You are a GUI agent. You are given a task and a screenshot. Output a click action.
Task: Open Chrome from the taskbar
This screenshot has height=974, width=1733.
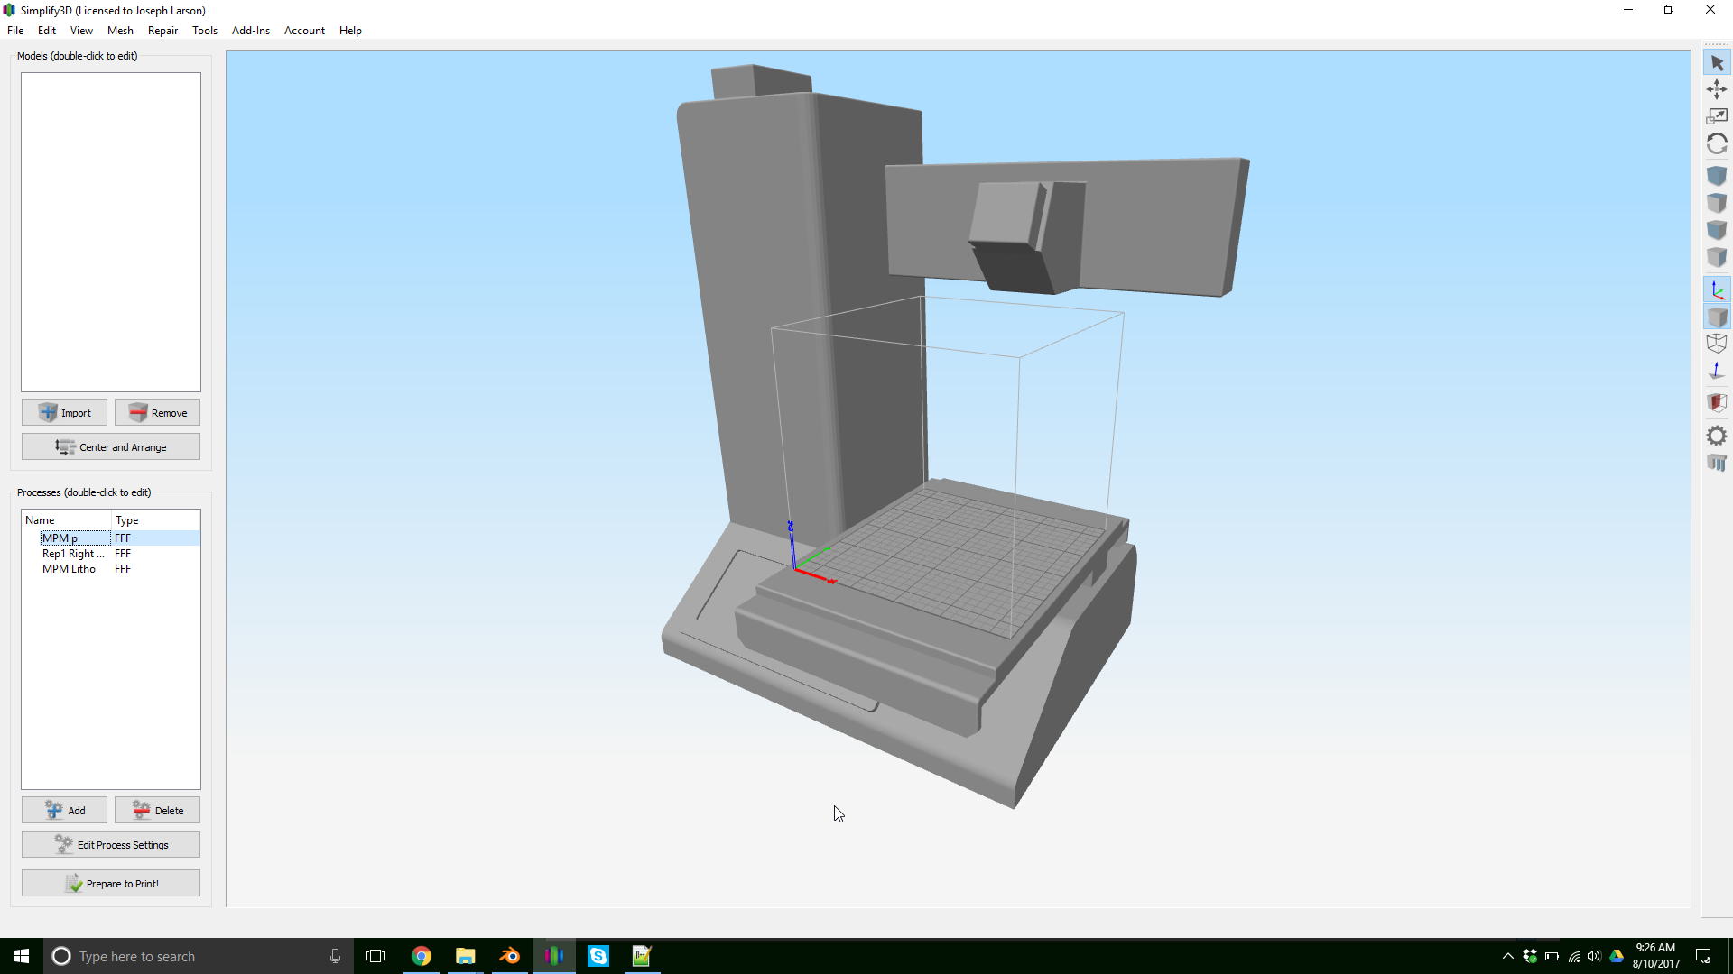[x=422, y=956]
